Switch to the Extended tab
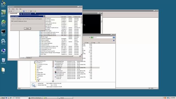The width and height of the screenshot is (176, 99). pos(23,58)
